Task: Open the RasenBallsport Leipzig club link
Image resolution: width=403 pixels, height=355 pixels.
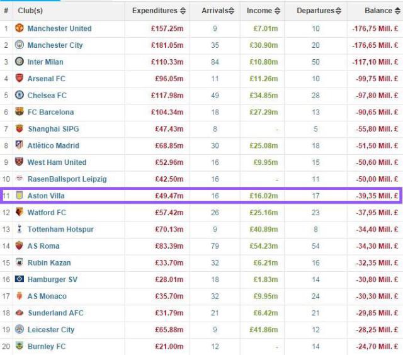Action: 67,179
